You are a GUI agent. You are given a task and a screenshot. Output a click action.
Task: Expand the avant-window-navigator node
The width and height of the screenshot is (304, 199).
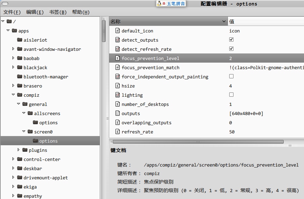13,49
